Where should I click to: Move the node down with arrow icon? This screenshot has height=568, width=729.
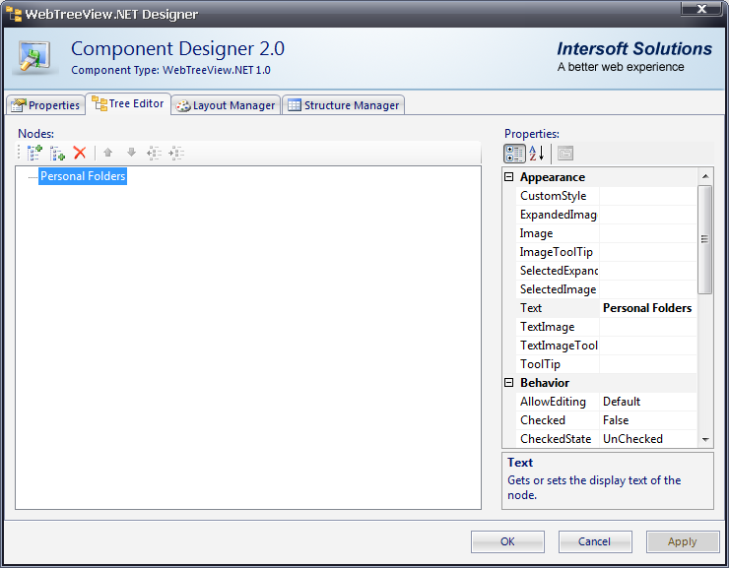[x=132, y=153]
